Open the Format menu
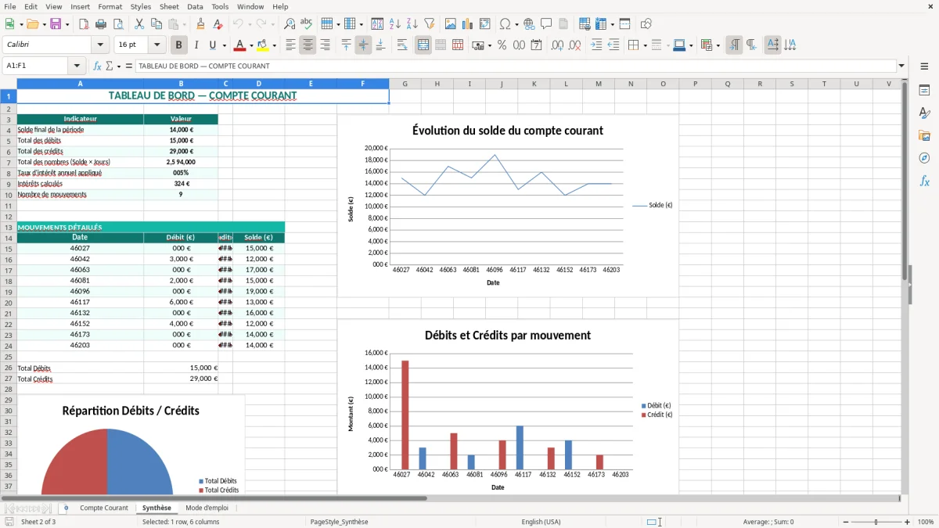Screen dimensions: 939x528 pos(110,6)
